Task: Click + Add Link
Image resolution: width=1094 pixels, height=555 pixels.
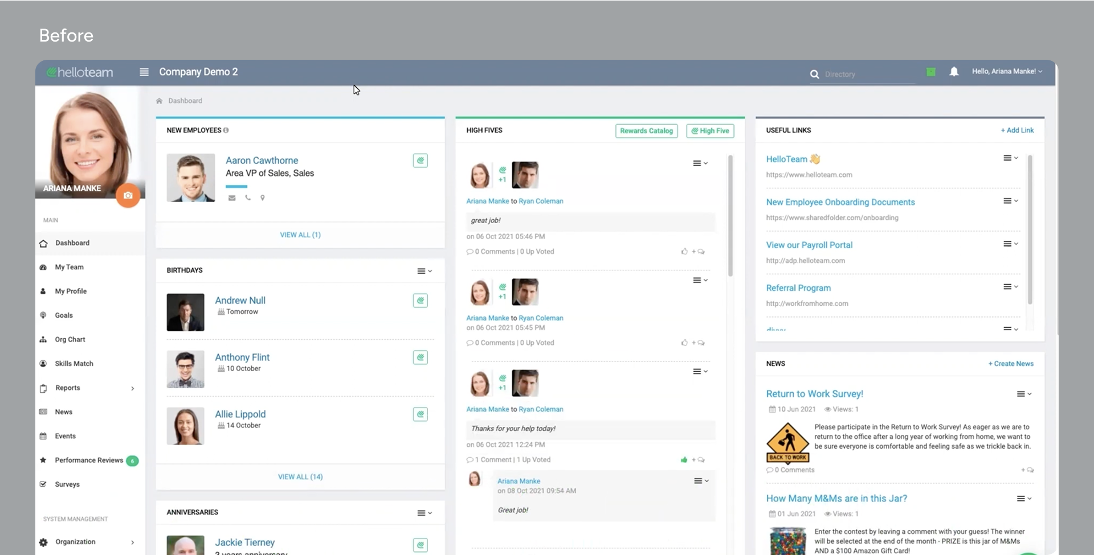Action: [x=1017, y=130]
